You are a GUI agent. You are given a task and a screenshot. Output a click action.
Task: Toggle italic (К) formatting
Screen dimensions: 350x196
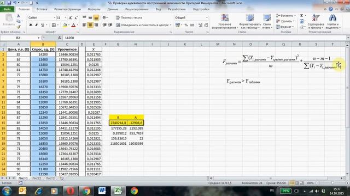click(37, 25)
